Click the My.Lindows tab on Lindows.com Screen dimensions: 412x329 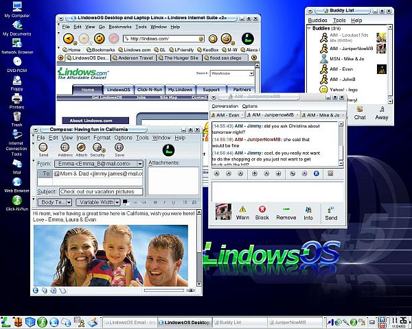tap(180, 90)
